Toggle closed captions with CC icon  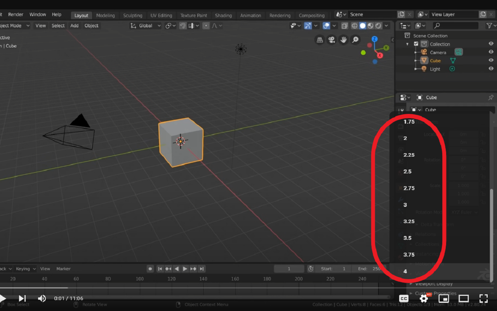(404, 299)
